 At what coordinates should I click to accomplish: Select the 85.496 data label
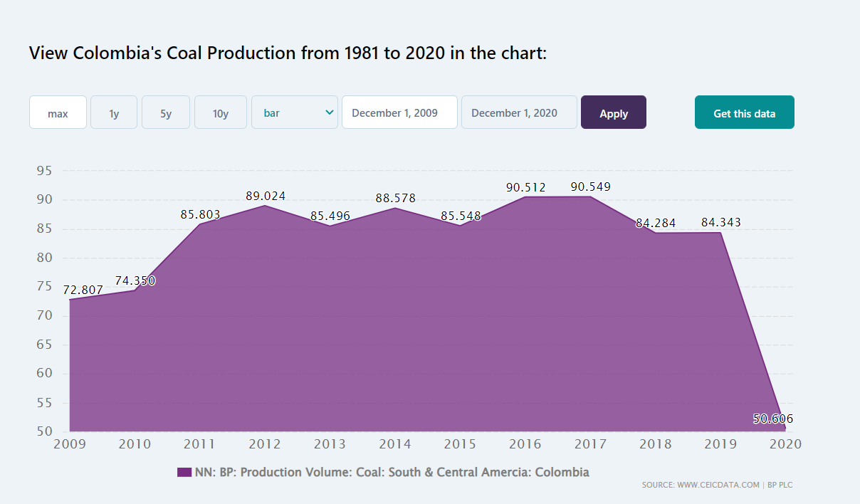point(330,215)
